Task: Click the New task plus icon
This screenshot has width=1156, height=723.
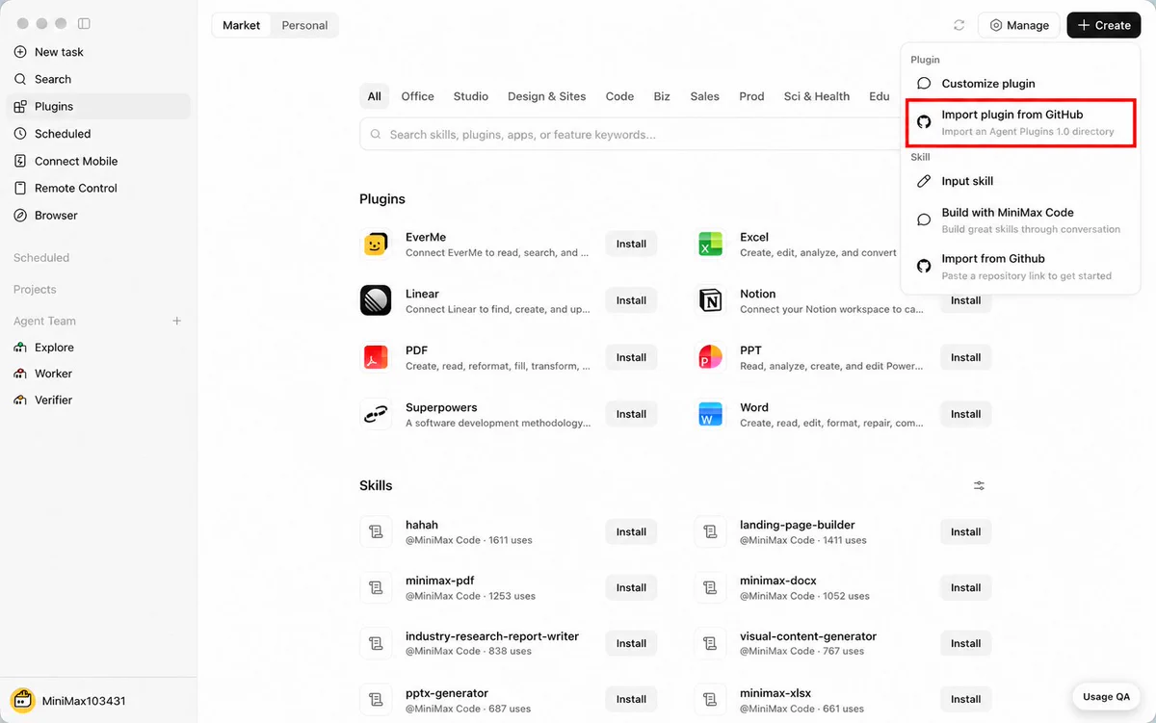Action: (x=20, y=52)
